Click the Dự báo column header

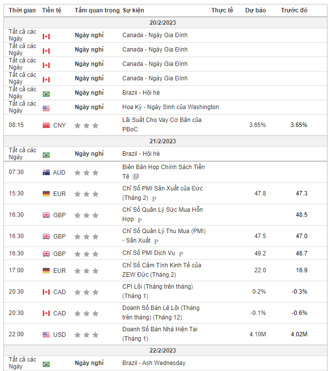click(255, 10)
